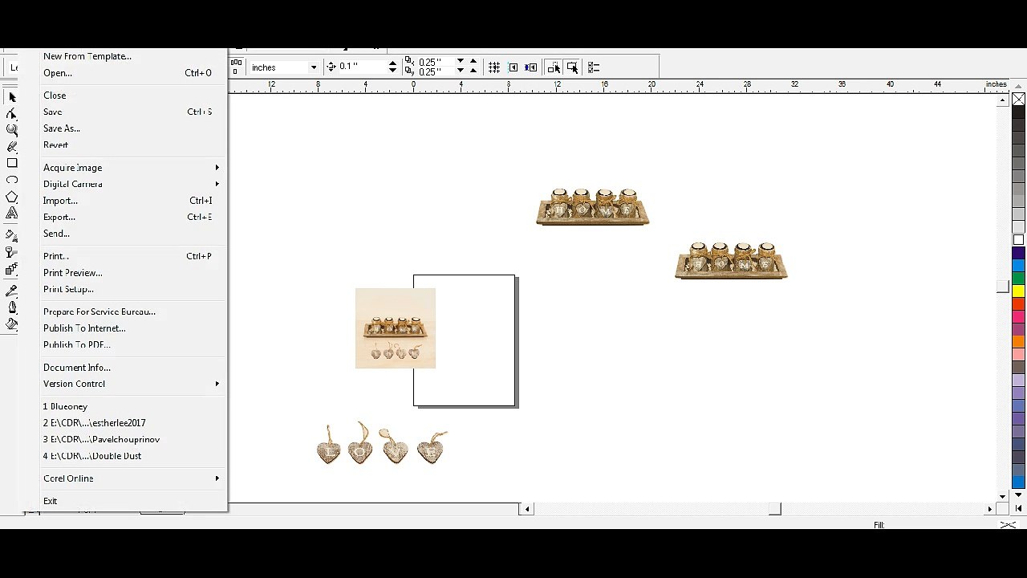Screen dimensions: 1027x578
Task: Open recent file Pavelchouprinov
Action: [131, 439]
